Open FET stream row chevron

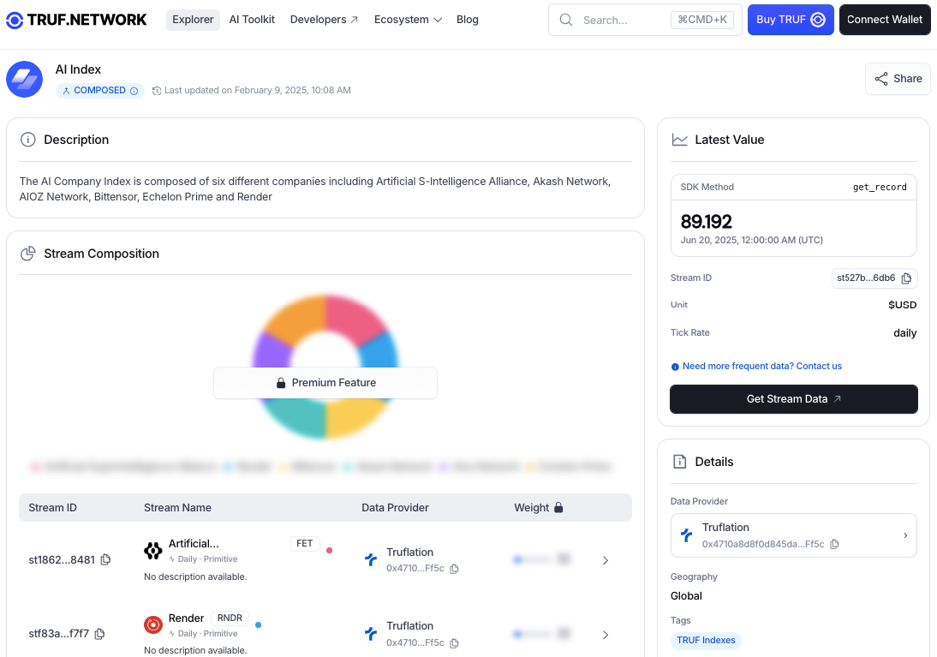click(606, 560)
